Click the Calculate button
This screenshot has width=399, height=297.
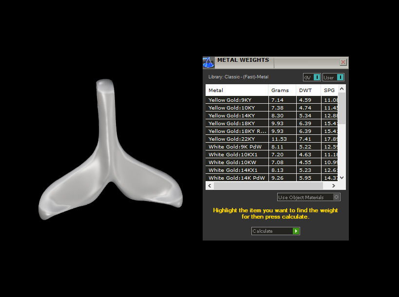pos(276,231)
